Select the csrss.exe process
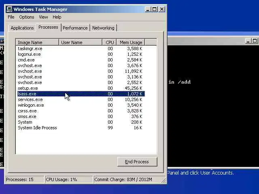 click(x=81, y=111)
